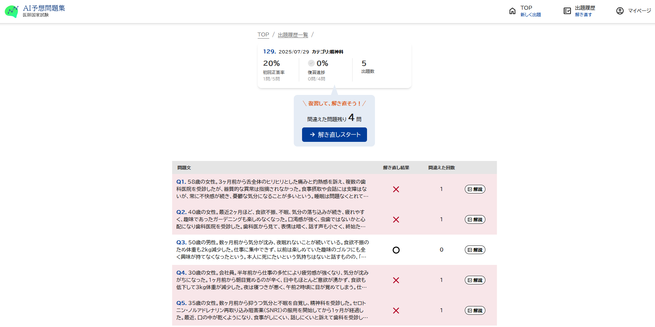Click the red X result for Q4
The image size is (655, 327).
point(396,280)
